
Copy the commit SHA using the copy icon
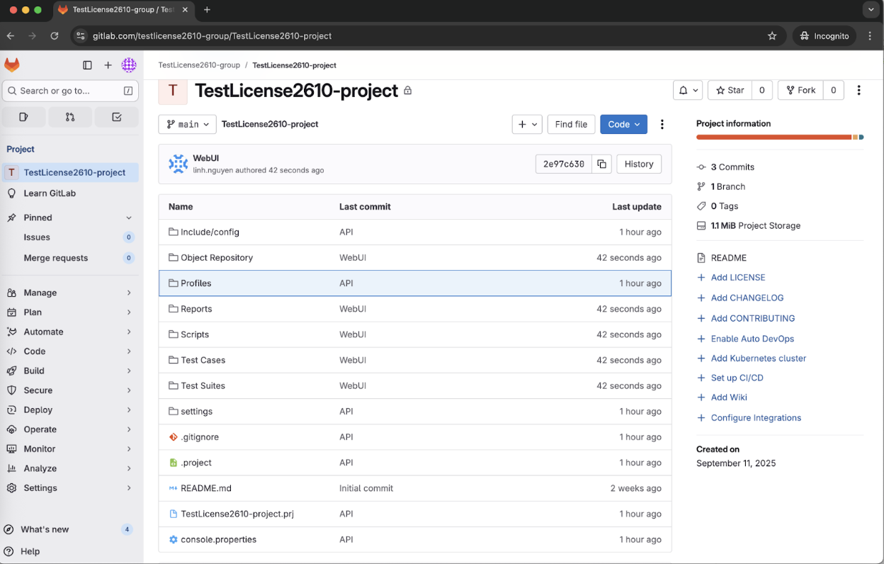coord(601,164)
